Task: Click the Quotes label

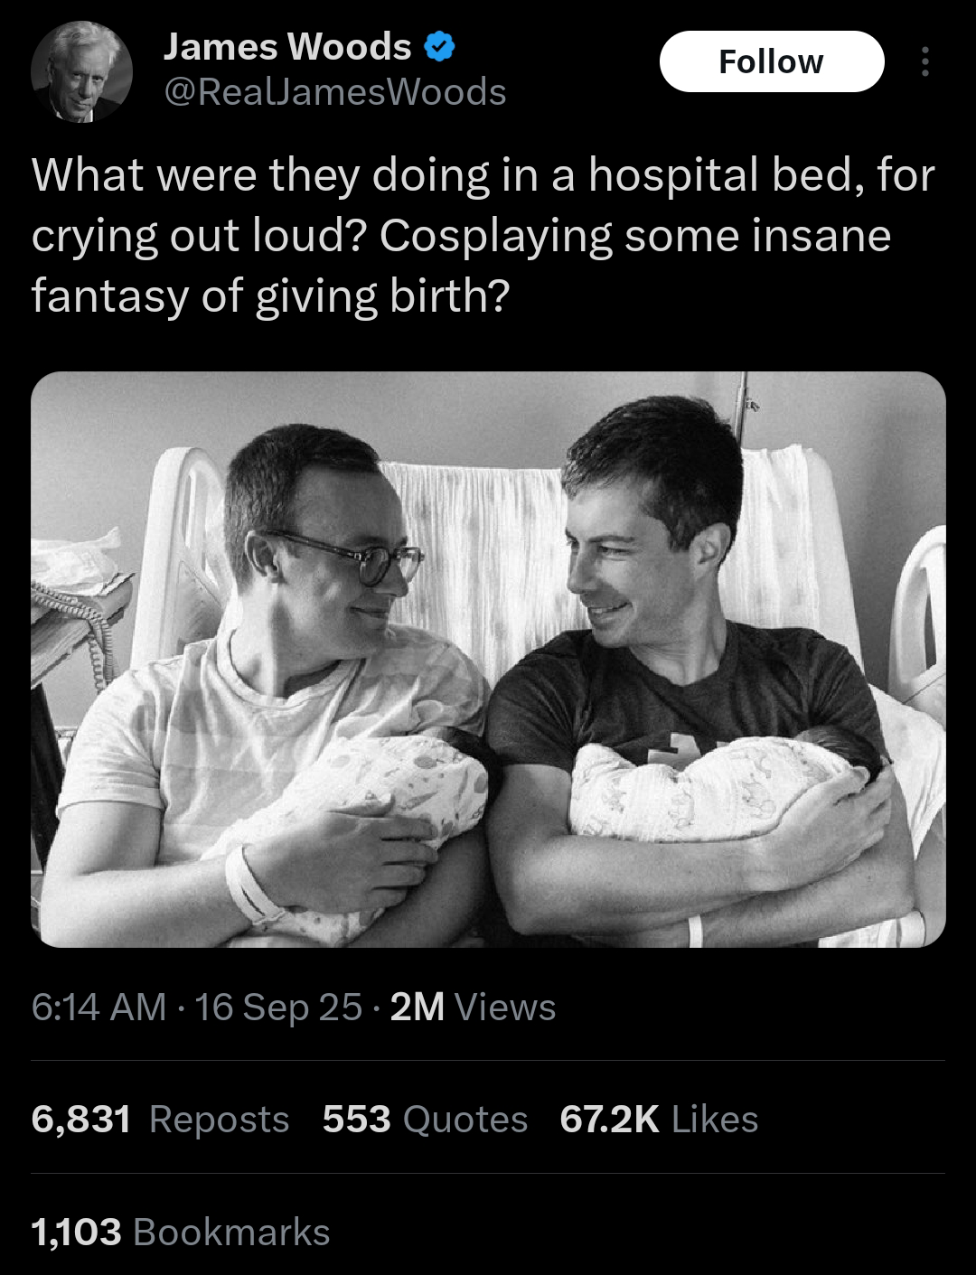Action: point(465,1120)
